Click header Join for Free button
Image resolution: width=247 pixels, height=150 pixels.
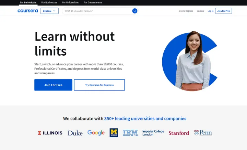[x=224, y=11]
